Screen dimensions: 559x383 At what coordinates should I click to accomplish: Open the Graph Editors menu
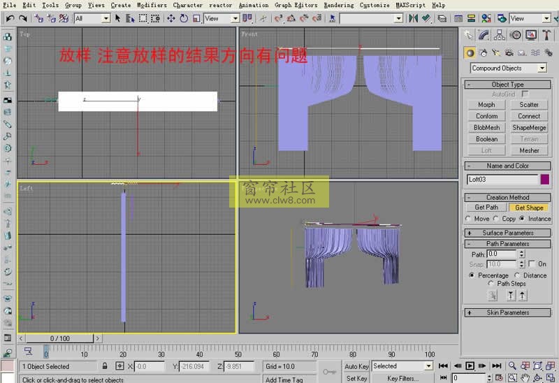(x=296, y=5)
